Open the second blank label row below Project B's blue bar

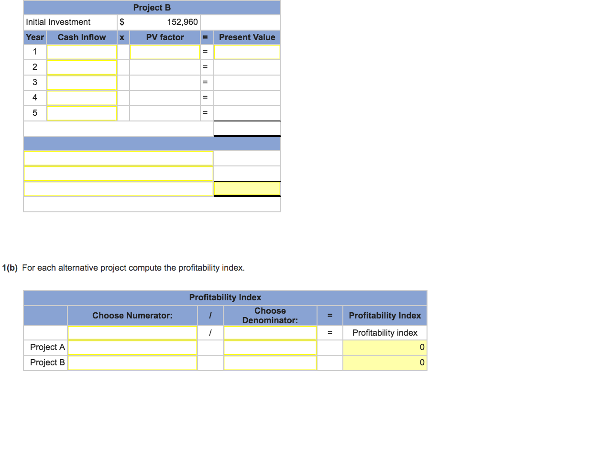point(119,174)
